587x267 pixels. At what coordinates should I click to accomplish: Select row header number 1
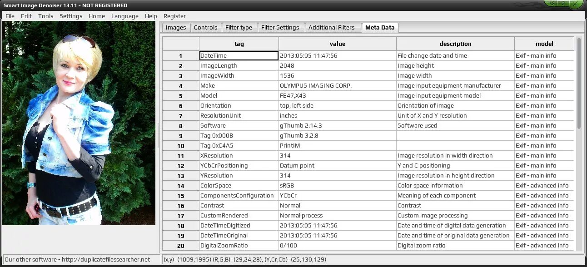181,56
